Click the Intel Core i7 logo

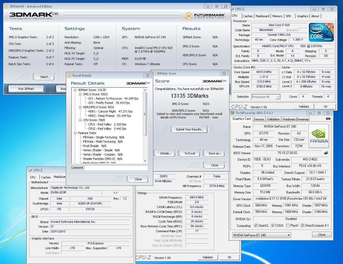321,32
